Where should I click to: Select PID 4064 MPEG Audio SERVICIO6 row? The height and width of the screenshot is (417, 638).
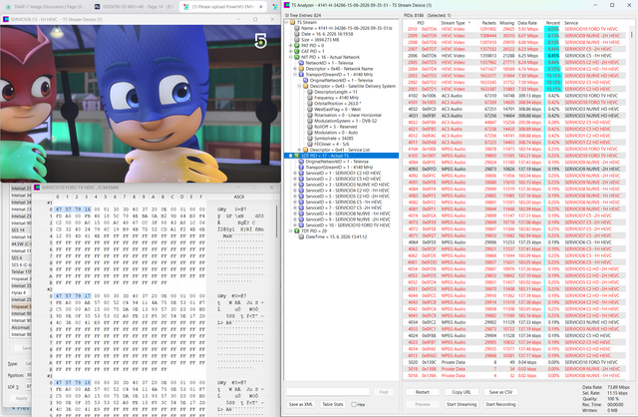(515, 242)
